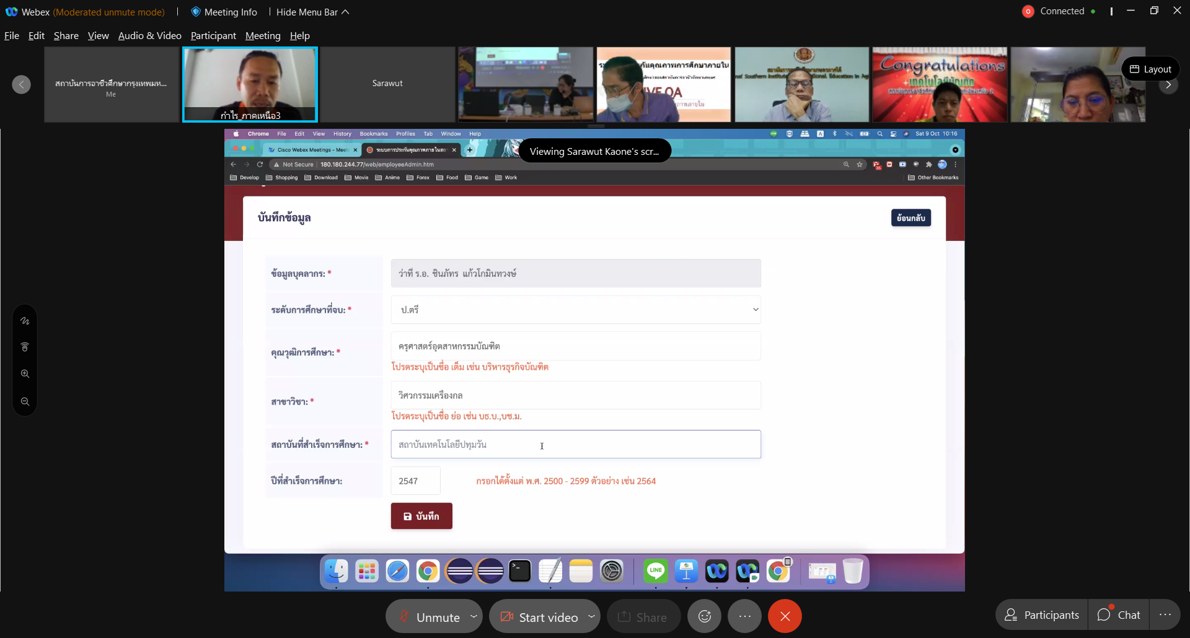The image size is (1190, 638).
Task: Click the Meeting Info link
Action: click(230, 12)
